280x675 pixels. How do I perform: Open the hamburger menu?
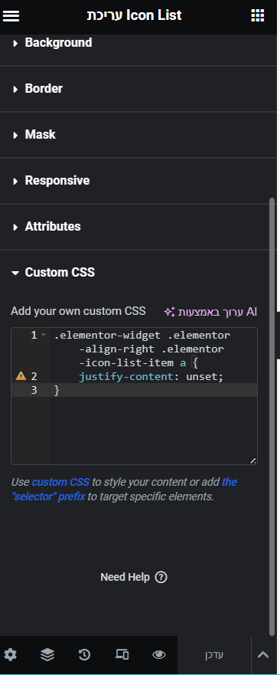[x=11, y=15]
